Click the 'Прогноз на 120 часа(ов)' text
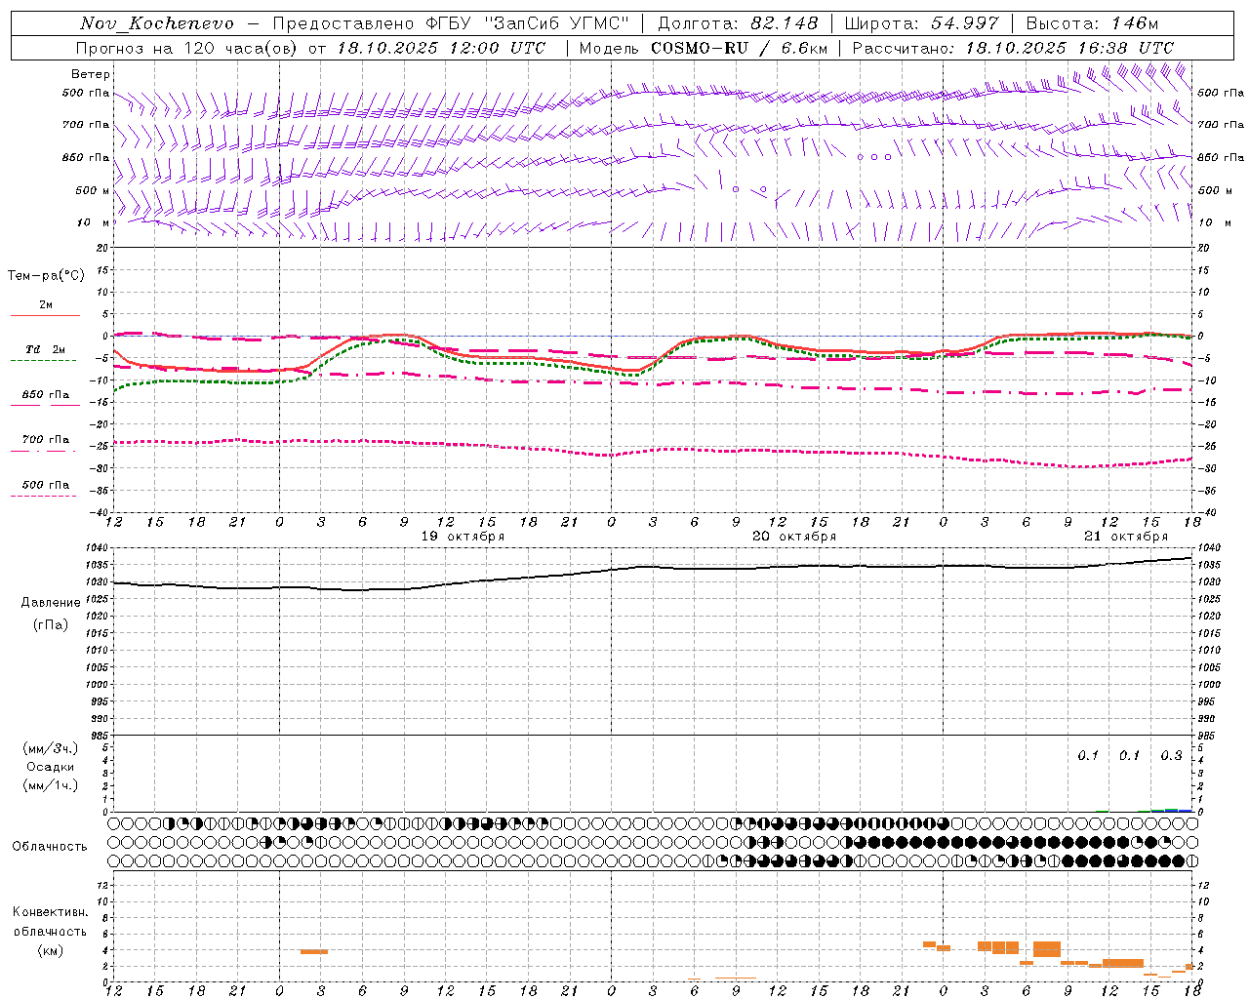1249x999 pixels. [x=188, y=48]
